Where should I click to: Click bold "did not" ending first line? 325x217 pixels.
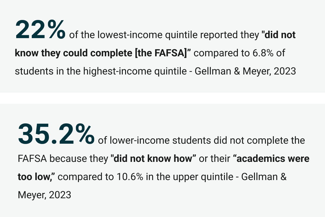tap(280, 35)
